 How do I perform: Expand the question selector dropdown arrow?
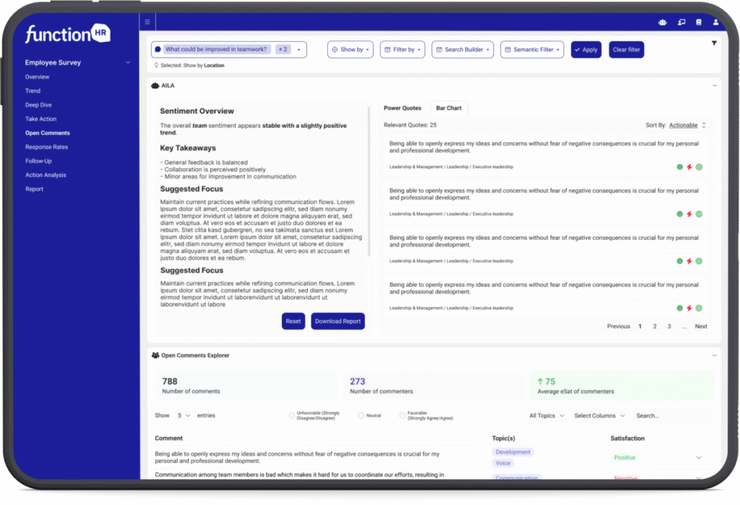[x=298, y=50]
